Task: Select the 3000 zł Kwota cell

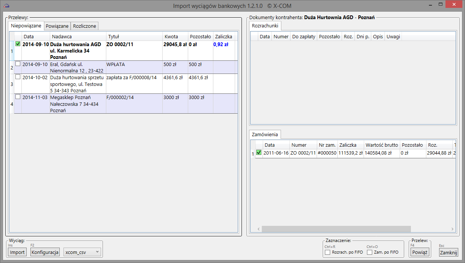Action: coord(175,104)
